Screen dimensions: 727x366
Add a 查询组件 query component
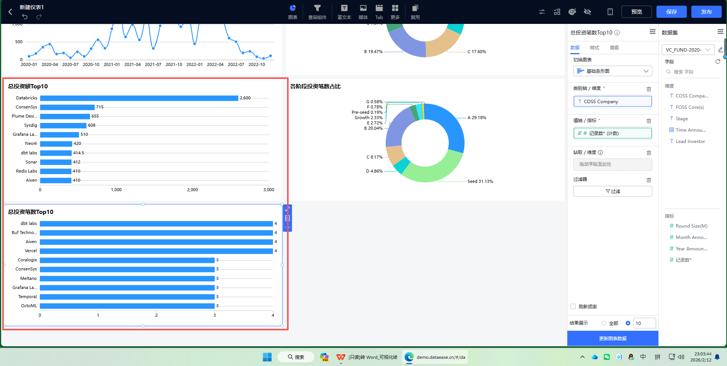pyautogui.click(x=317, y=12)
